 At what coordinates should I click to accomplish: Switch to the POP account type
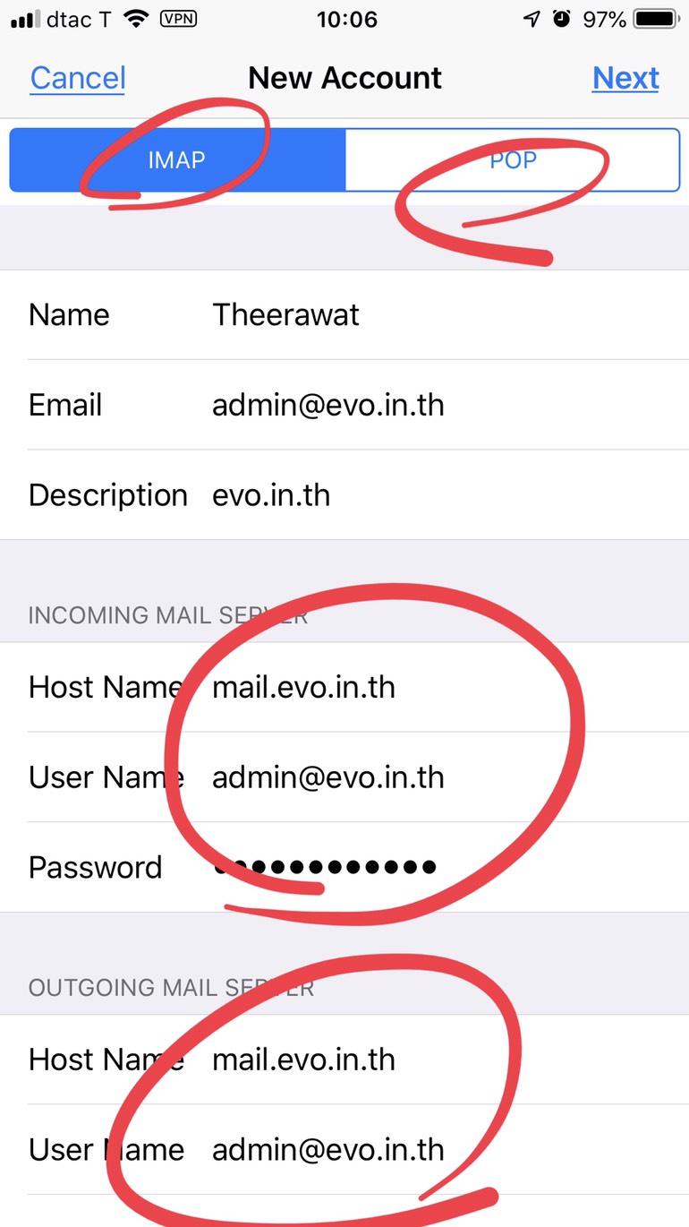click(513, 159)
